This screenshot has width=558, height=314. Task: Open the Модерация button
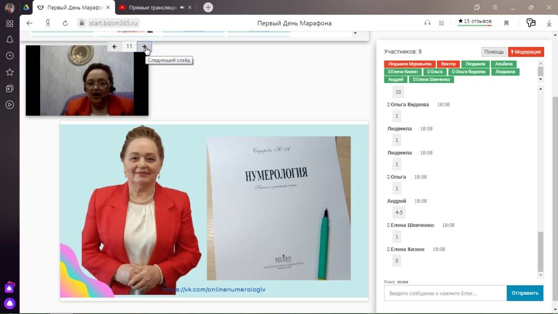click(526, 52)
